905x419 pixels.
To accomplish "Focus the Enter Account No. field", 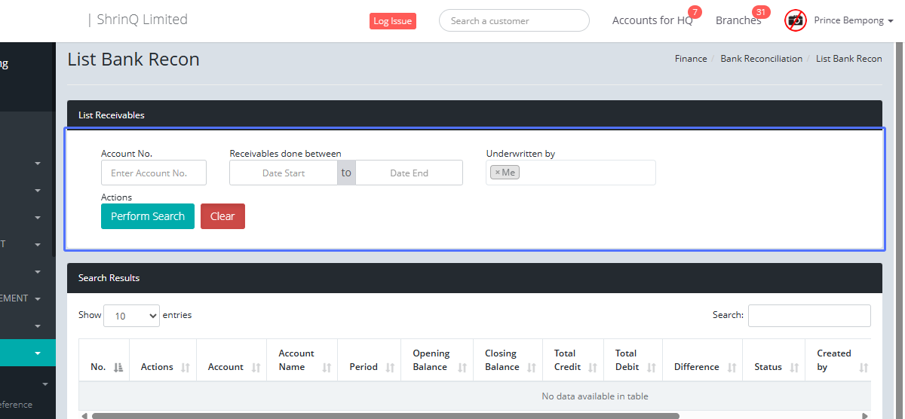I will [154, 173].
